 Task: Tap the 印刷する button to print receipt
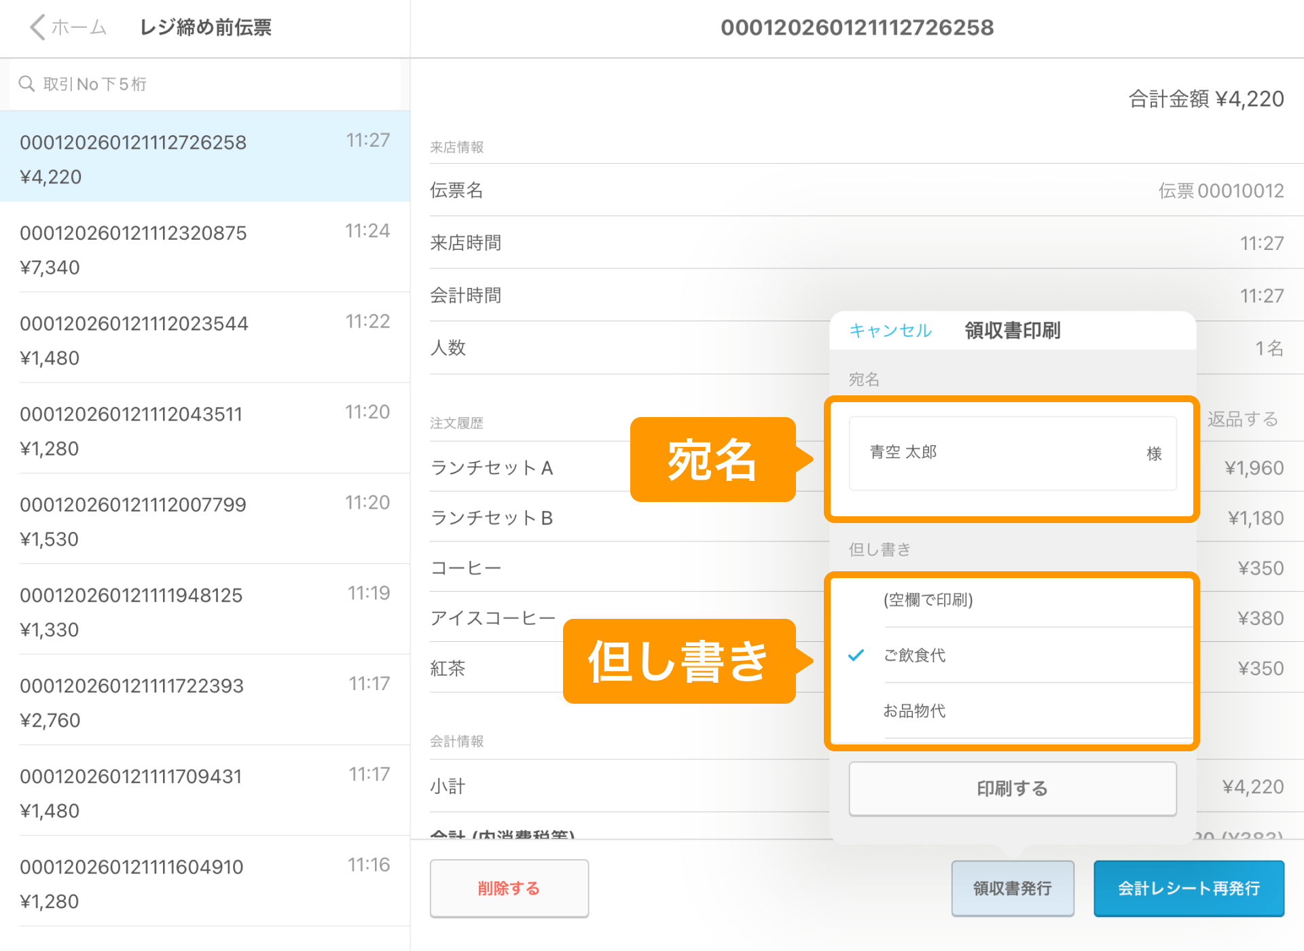pos(1013,789)
